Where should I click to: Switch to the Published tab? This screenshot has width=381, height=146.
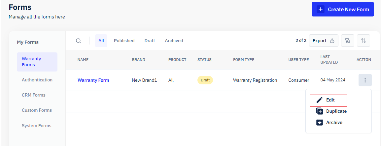pos(124,41)
